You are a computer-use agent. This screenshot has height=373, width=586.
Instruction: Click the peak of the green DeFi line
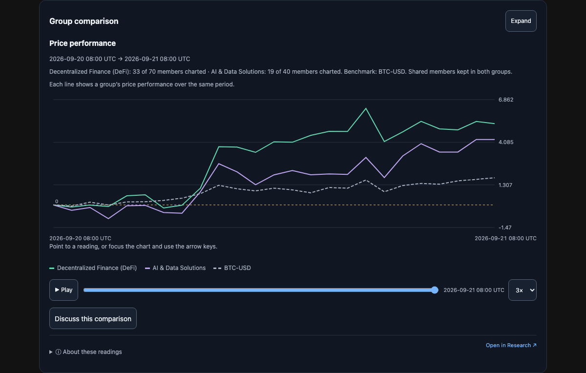click(366, 108)
